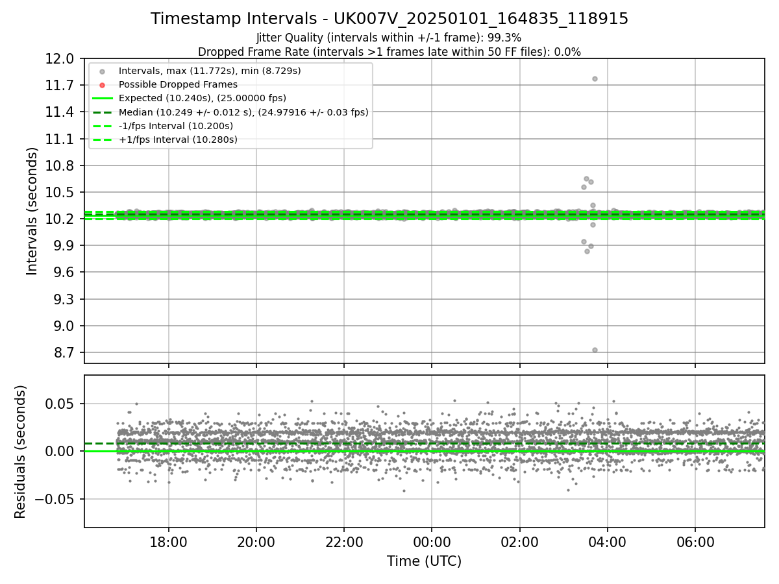This screenshot has width=779, height=584.
Task: Click the '00:00' tick on the time axis
Action: tap(432, 542)
